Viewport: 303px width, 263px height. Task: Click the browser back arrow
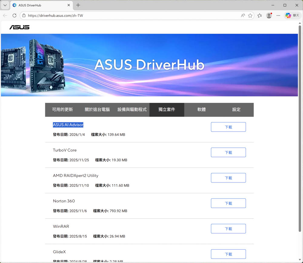click(x=5, y=15)
